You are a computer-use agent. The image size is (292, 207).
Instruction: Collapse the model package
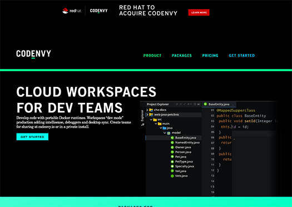165,133
